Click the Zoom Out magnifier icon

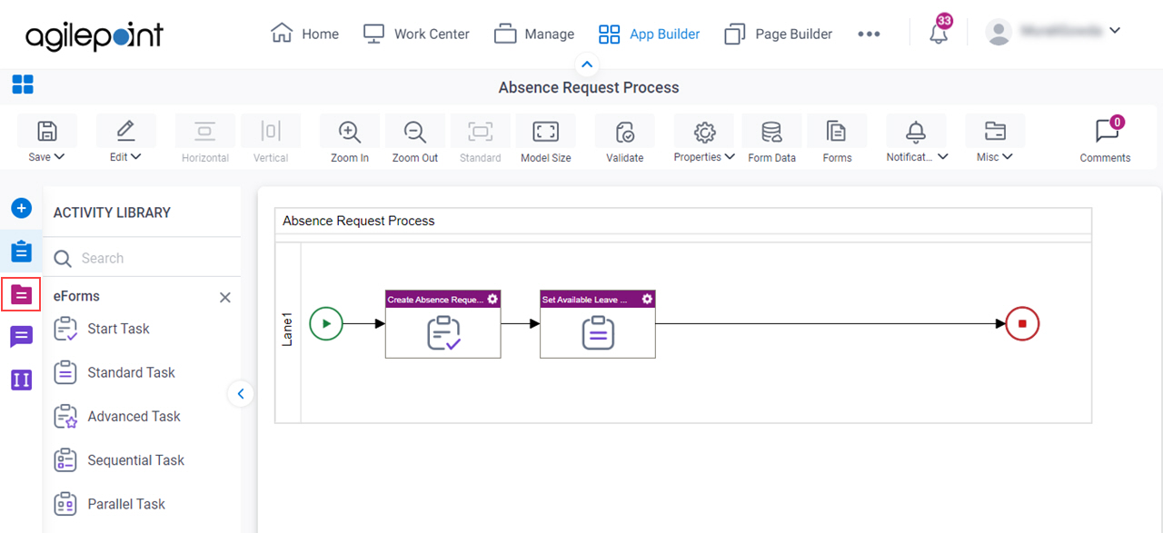pyautogui.click(x=415, y=132)
